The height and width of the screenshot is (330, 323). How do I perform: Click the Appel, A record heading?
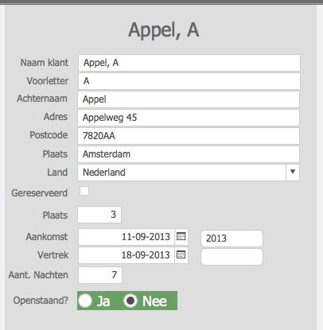pyautogui.click(x=164, y=30)
